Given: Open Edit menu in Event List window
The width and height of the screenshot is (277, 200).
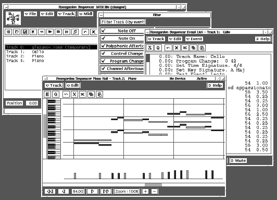Looking at the screenshot, I should click(175, 39).
